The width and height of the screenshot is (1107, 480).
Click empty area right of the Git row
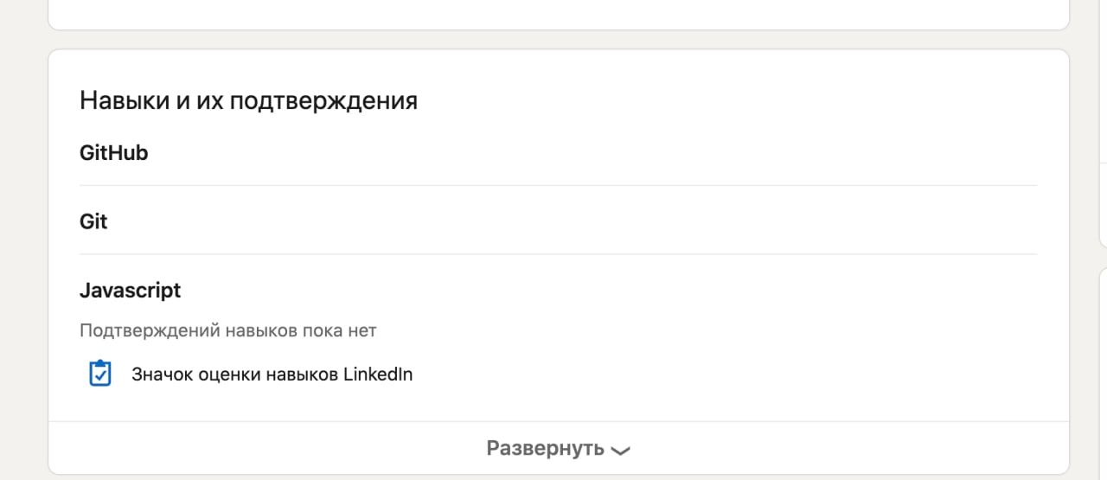tap(605, 221)
